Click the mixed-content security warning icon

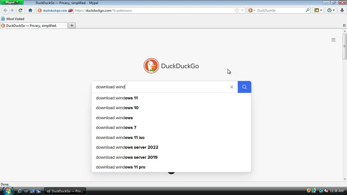click(70, 11)
